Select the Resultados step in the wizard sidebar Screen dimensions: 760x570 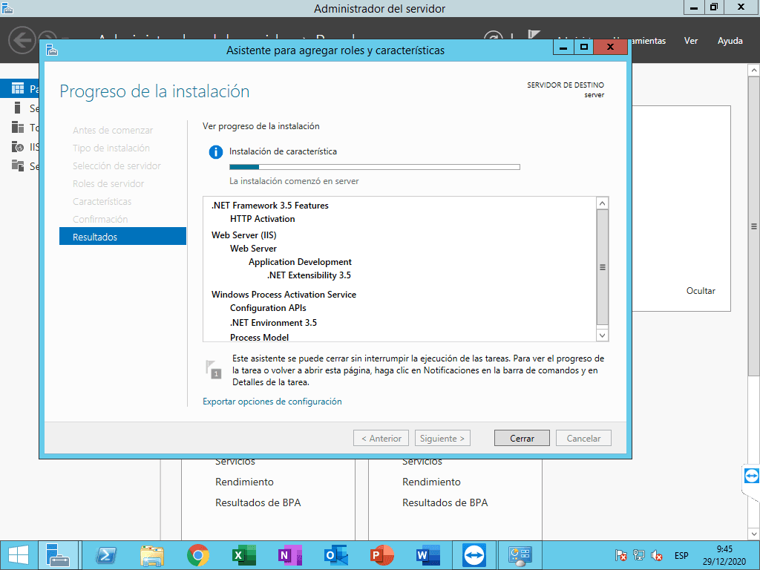122,237
